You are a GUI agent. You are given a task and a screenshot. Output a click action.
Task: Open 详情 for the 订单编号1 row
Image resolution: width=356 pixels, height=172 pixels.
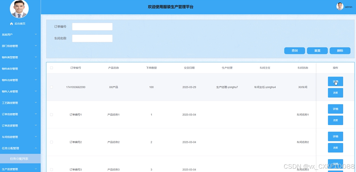[x=335, y=109]
